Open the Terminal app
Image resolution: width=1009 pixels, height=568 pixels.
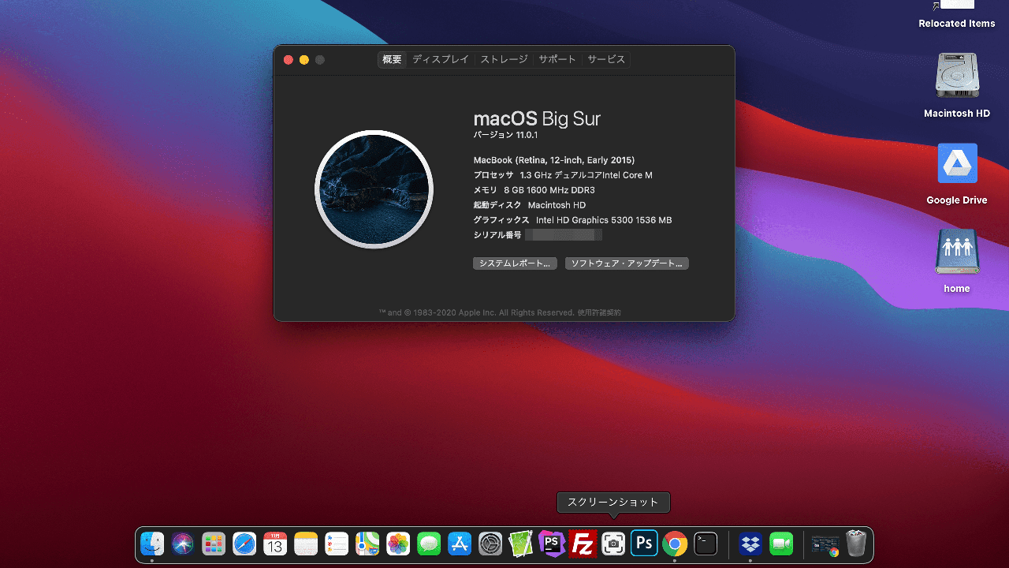coord(705,544)
